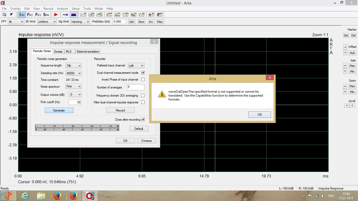Open the STI speech intelligibility icon
Image resolution: width=358 pixels, height=201 pixels.
151,15
